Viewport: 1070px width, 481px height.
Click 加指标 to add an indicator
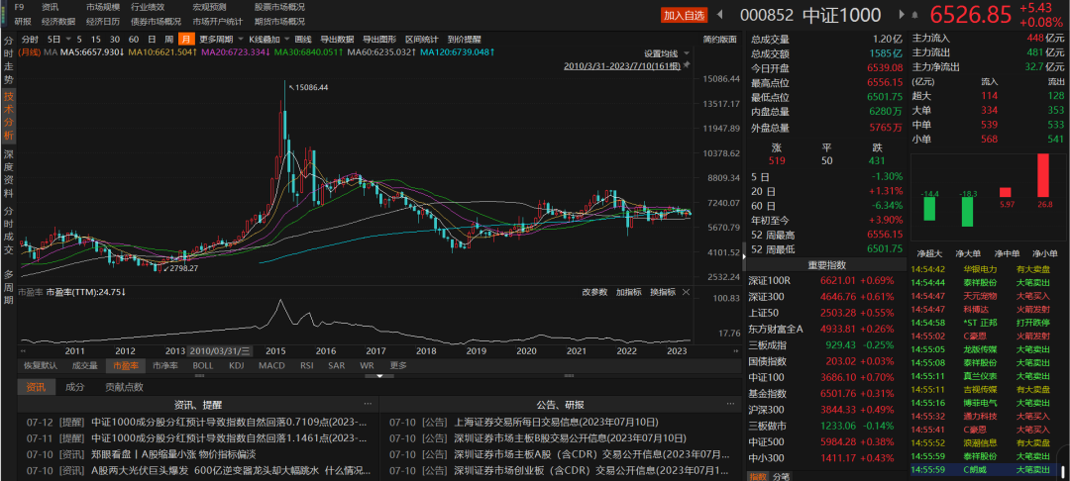tap(628, 292)
